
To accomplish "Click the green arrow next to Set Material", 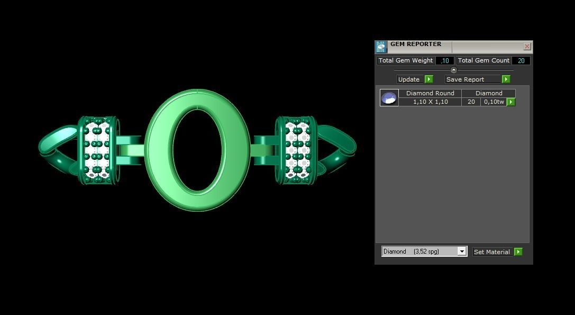I will [x=518, y=252].
